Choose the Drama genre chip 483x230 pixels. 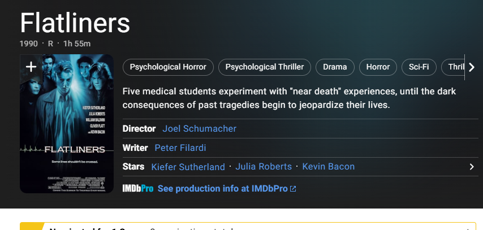pyautogui.click(x=335, y=67)
